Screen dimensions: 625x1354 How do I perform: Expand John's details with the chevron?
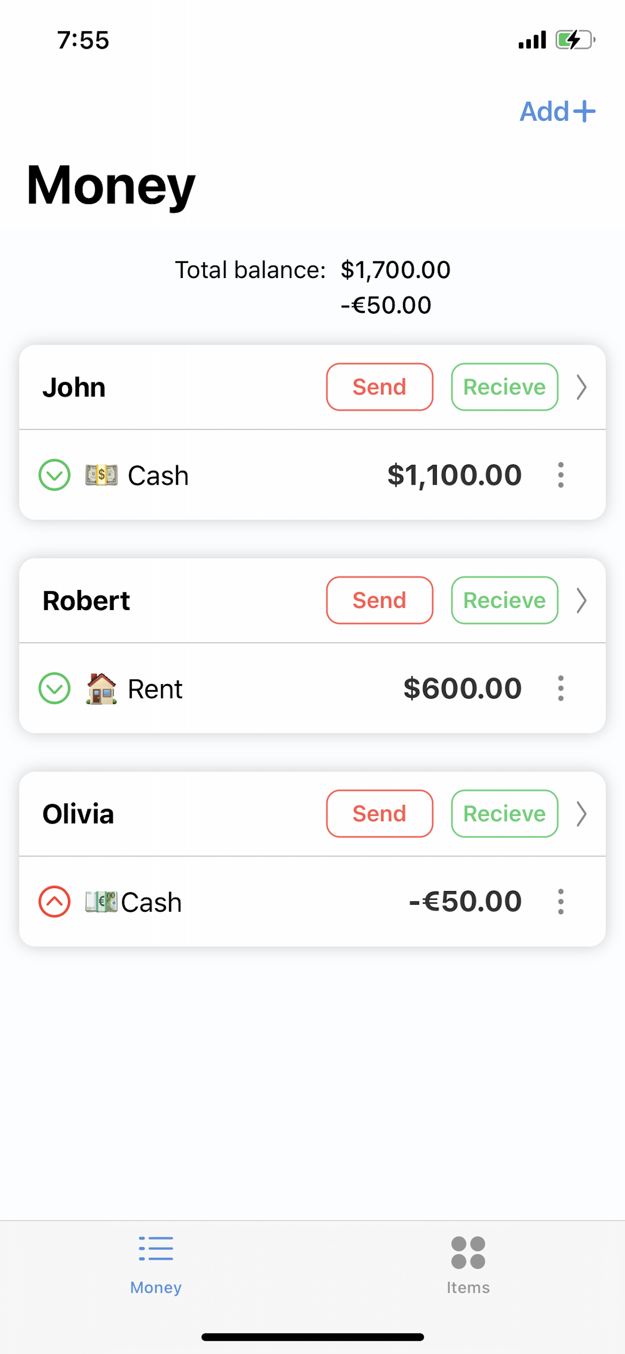[x=581, y=387]
